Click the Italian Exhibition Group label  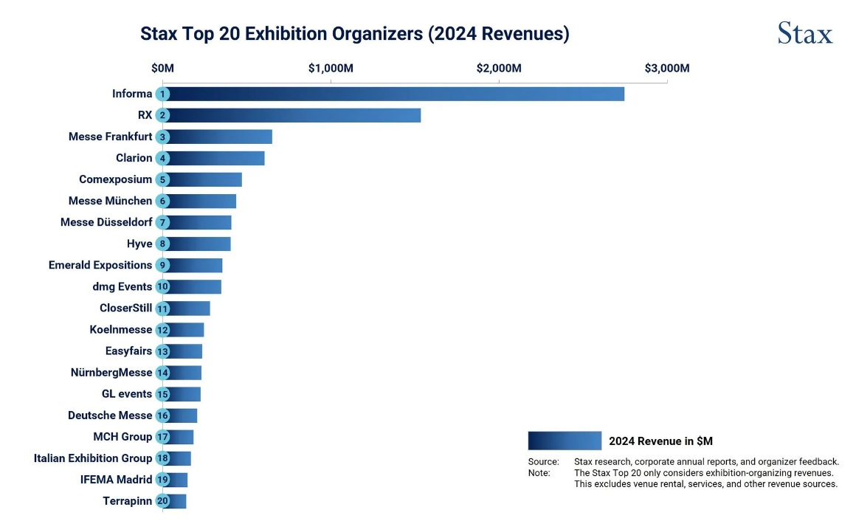(93, 458)
